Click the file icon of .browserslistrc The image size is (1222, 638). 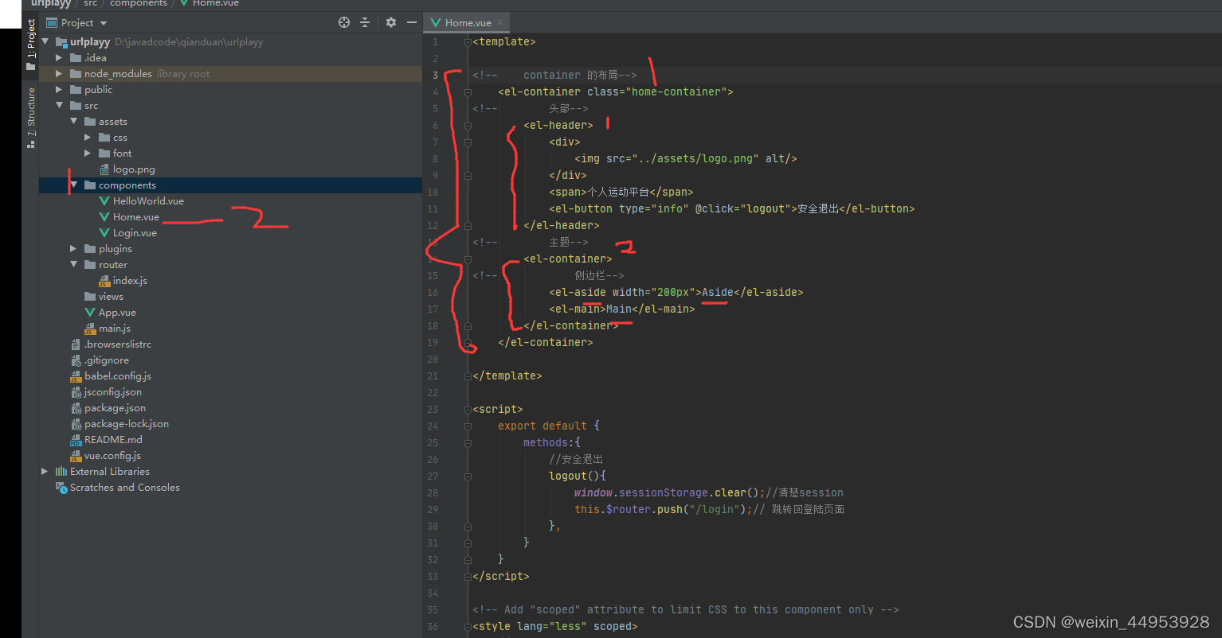coord(76,344)
